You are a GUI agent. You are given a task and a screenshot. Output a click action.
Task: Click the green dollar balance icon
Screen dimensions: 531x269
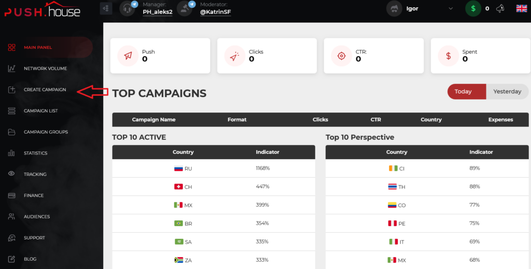pyautogui.click(x=473, y=8)
